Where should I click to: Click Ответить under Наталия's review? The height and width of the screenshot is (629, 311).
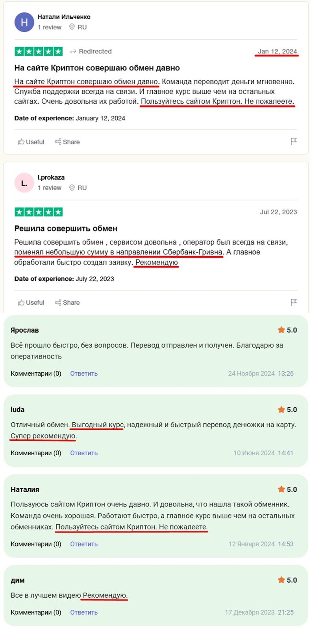coord(84,544)
